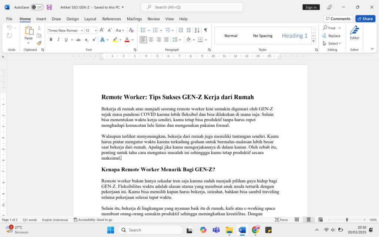Click the Cut scissors icon
The image size is (379, 237).
[39, 28]
